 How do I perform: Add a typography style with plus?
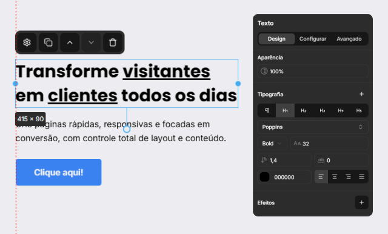pos(361,94)
